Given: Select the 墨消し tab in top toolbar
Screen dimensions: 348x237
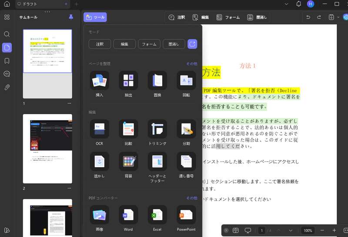Looking at the screenshot, I should click(257, 17).
